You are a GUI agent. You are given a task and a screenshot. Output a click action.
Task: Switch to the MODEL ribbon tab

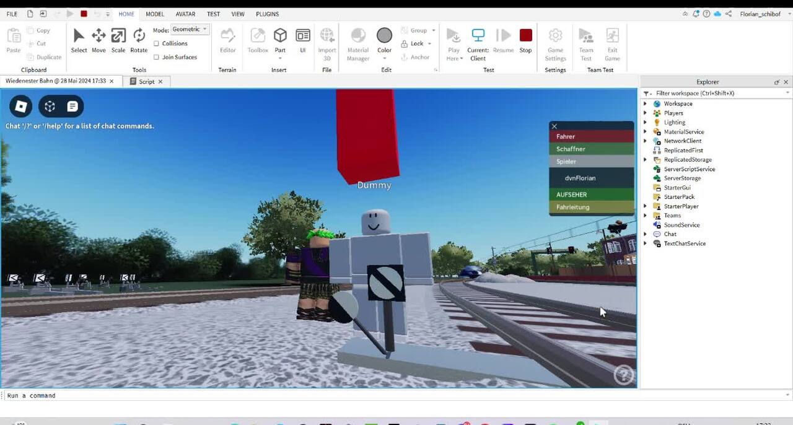[155, 14]
